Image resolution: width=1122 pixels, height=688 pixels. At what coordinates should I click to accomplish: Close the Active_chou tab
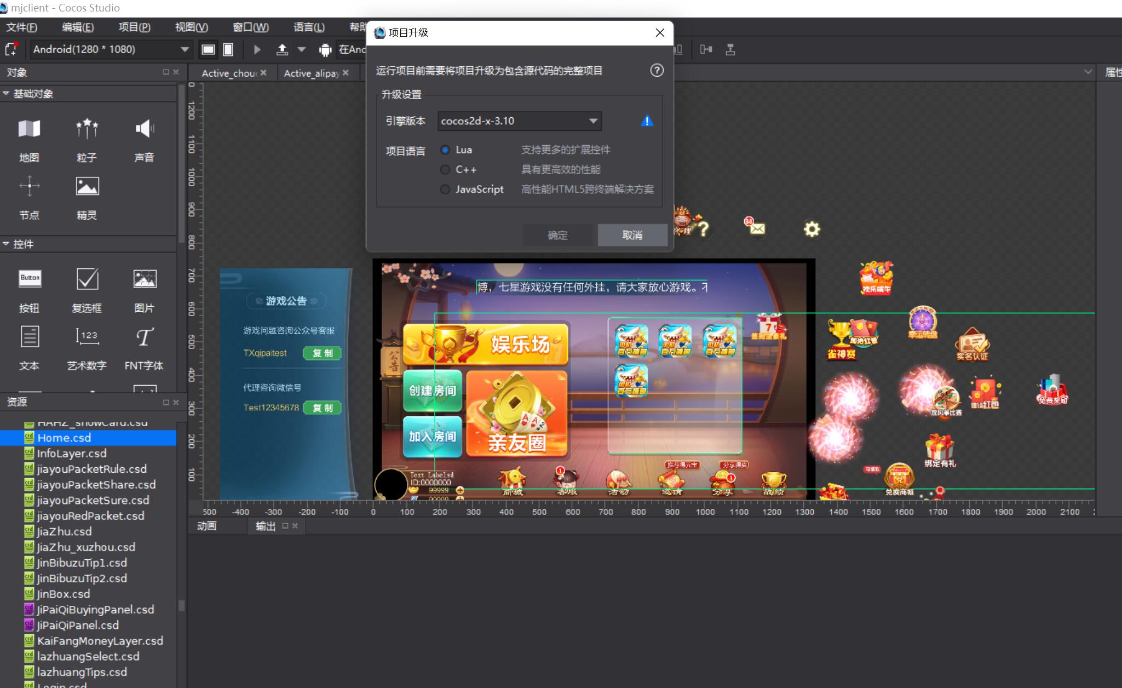coord(263,72)
